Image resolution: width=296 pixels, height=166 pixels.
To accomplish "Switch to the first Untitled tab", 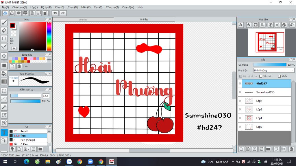I will point(83,19).
